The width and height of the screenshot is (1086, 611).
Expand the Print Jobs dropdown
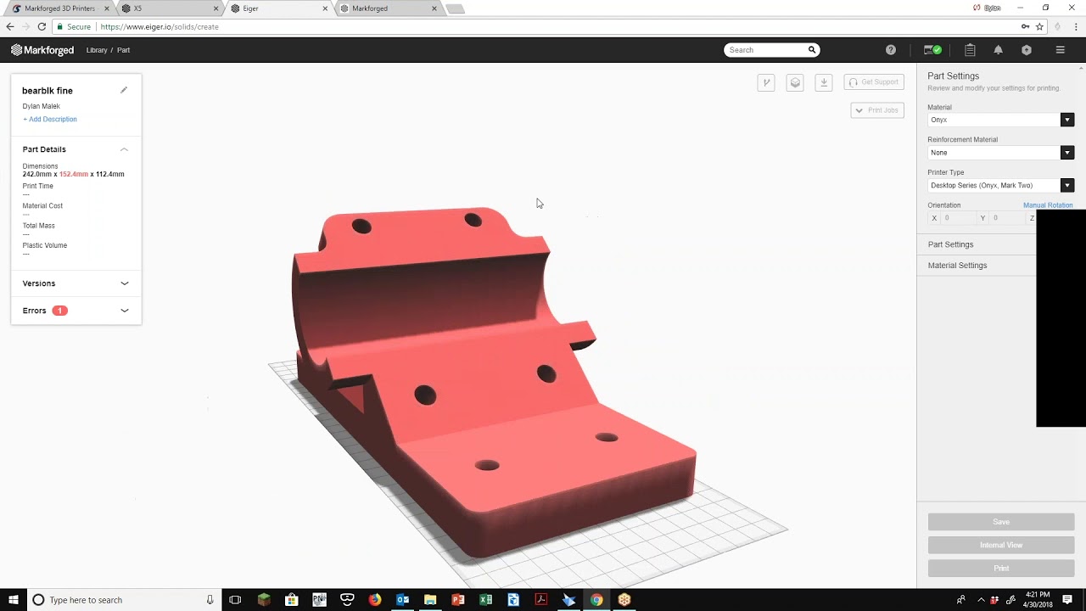877,110
